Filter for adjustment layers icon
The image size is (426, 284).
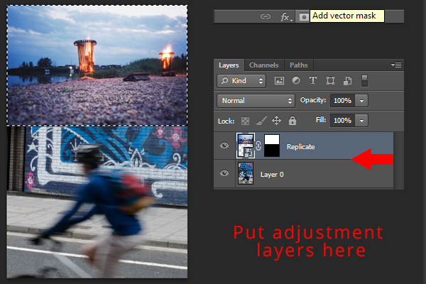[x=296, y=80]
